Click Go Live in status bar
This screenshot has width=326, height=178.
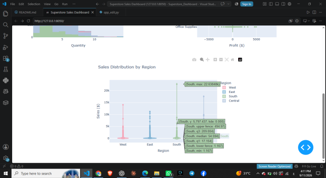click(309, 166)
